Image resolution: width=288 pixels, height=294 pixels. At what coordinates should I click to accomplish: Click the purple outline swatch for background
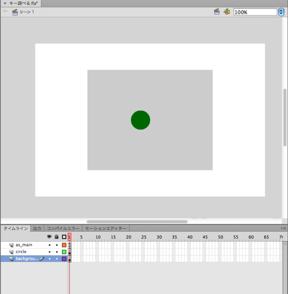(x=64, y=259)
